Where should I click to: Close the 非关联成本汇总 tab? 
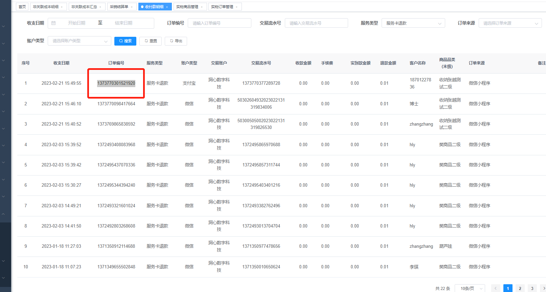click(x=100, y=7)
